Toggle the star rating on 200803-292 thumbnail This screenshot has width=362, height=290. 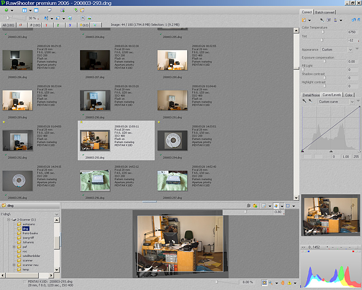pyautogui.click(x=4, y=122)
